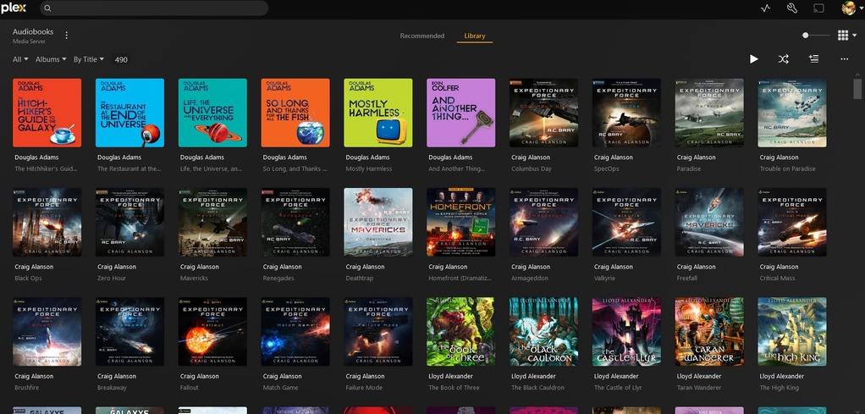Image resolution: width=865 pixels, height=414 pixels.
Task: Click the Audiobooks library title
Action: [33, 32]
